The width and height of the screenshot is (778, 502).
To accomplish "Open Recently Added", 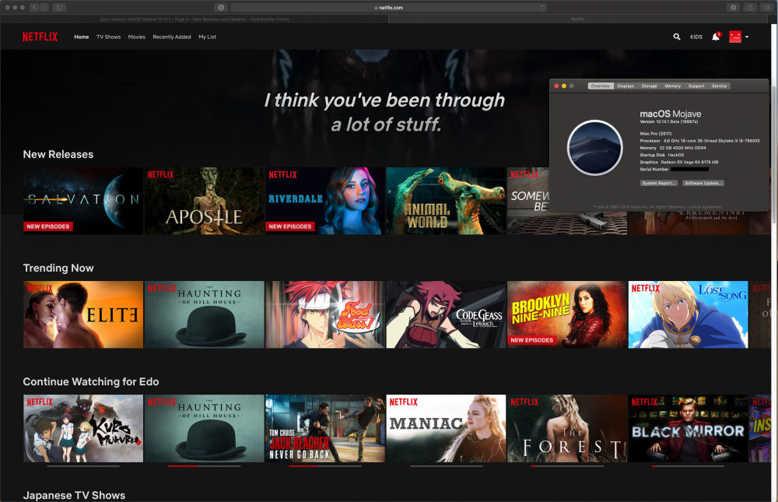I will point(172,37).
